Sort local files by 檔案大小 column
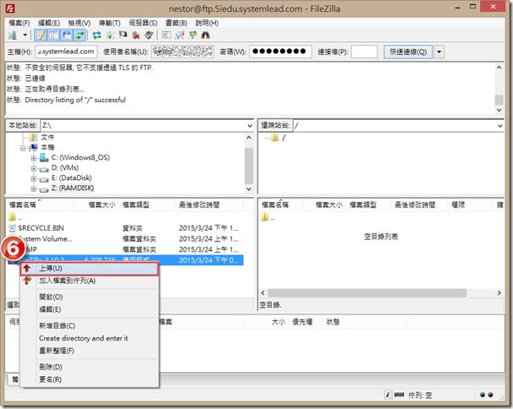Screen dimensions: 513x409 coord(96,204)
